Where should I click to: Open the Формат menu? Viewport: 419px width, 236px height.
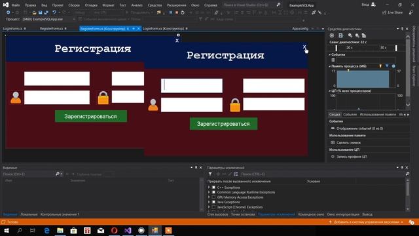point(108,5)
